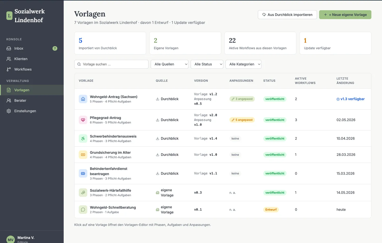Click the keine badge in Grundsicherung row
Image resolution: width=382 pixels, height=243 pixels.
click(x=235, y=155)
